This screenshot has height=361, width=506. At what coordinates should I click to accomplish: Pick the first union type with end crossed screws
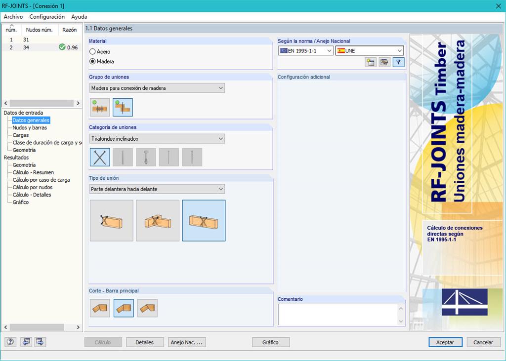(x=111, y=221)
